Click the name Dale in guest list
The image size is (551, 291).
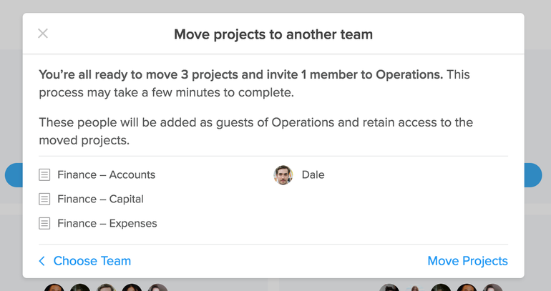click(x=313, y=174)
